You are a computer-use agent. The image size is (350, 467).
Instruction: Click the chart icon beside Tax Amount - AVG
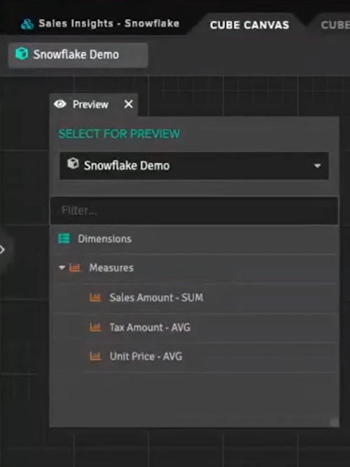tap(95, 327)
